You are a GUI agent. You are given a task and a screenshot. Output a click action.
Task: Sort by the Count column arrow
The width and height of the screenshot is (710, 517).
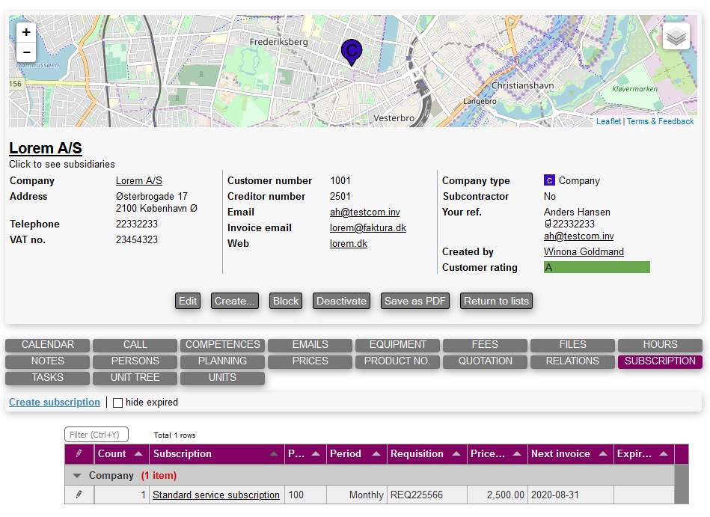138,454
